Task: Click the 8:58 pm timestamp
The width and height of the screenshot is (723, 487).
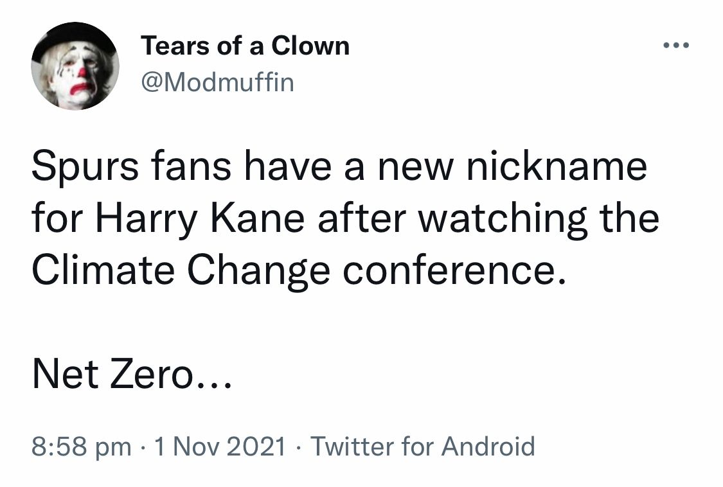Action: point(81,446)
